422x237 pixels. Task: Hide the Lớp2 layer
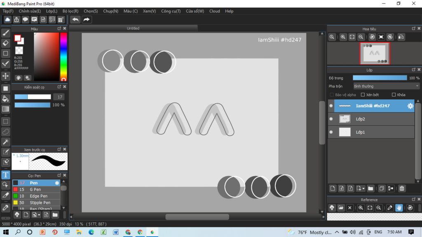[x=331, y=119]
